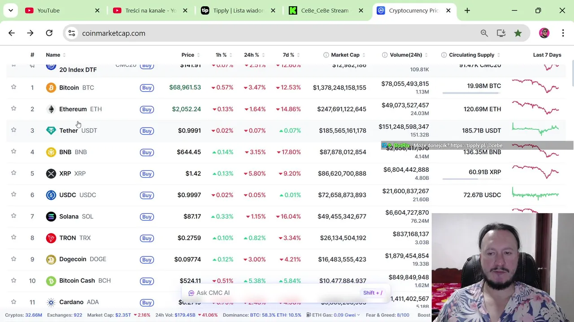Toggle watchlist star for TRON
The image size is (574, 322).
(13, 237)
